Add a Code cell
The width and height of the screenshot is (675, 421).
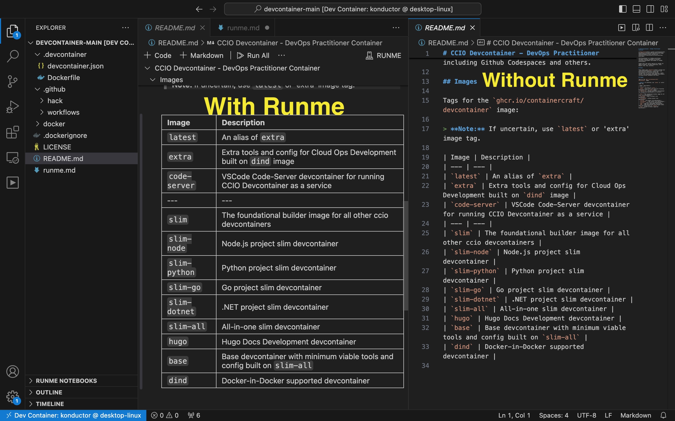[x=158, y=56]
